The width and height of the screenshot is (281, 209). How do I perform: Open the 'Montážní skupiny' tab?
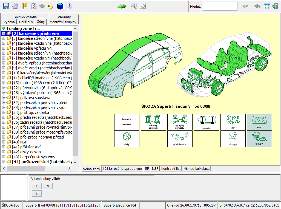tap(63, 22)
